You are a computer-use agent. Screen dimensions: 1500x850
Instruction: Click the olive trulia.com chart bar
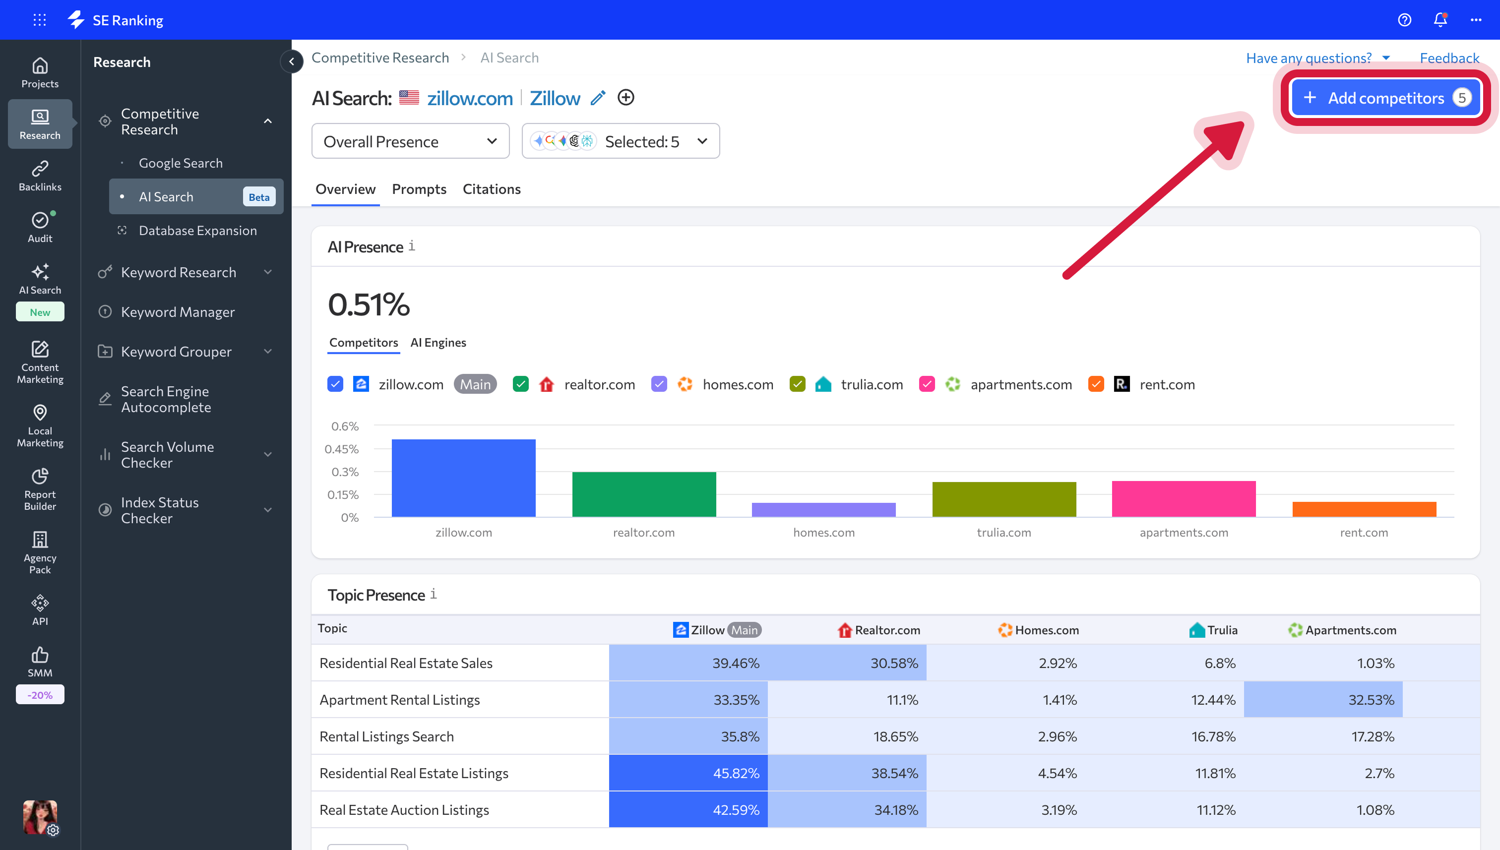pyautogui.click(x=1003, y=500)
